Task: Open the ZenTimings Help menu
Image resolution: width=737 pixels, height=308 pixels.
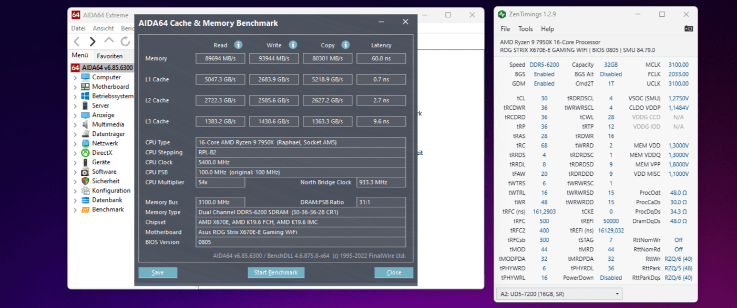Action: [x=547, y=29]
